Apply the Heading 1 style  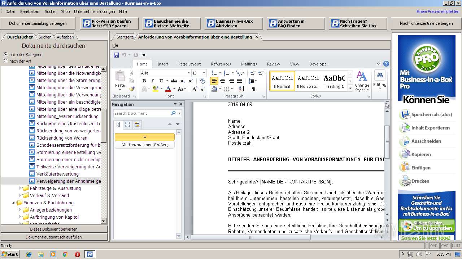[334, 81]
